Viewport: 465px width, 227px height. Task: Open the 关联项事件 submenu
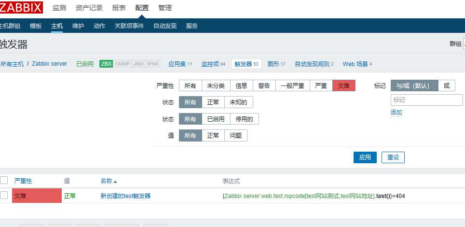coord(129,26)
